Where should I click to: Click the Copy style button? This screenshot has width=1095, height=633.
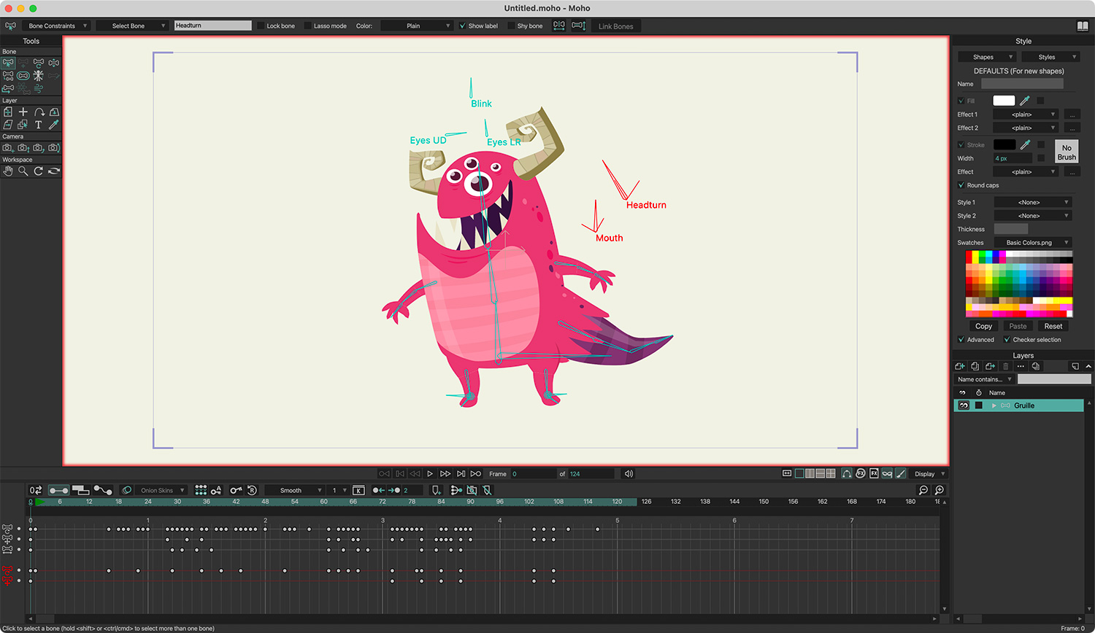[983, 327]
